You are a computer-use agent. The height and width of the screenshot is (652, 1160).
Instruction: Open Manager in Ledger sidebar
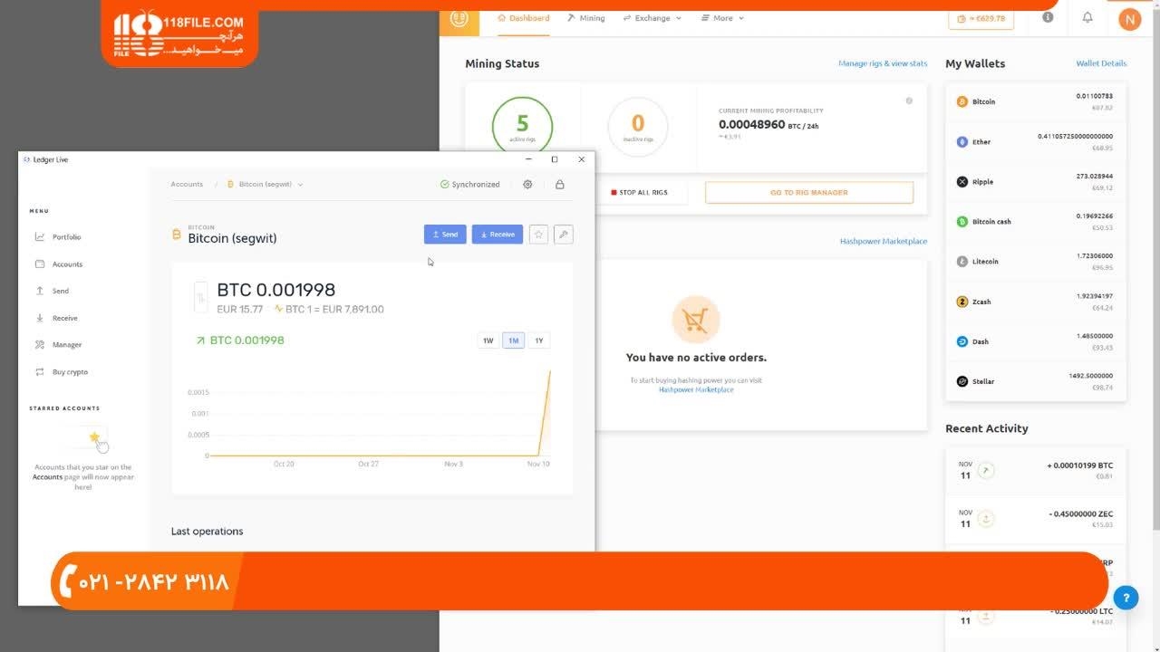pyautogui.click(x=66, y=345)
